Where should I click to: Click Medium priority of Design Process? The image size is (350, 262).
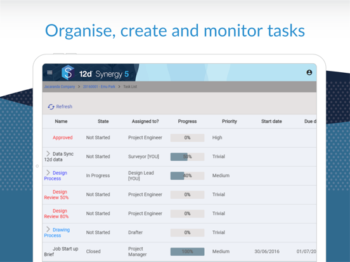[x=221, y=175]
